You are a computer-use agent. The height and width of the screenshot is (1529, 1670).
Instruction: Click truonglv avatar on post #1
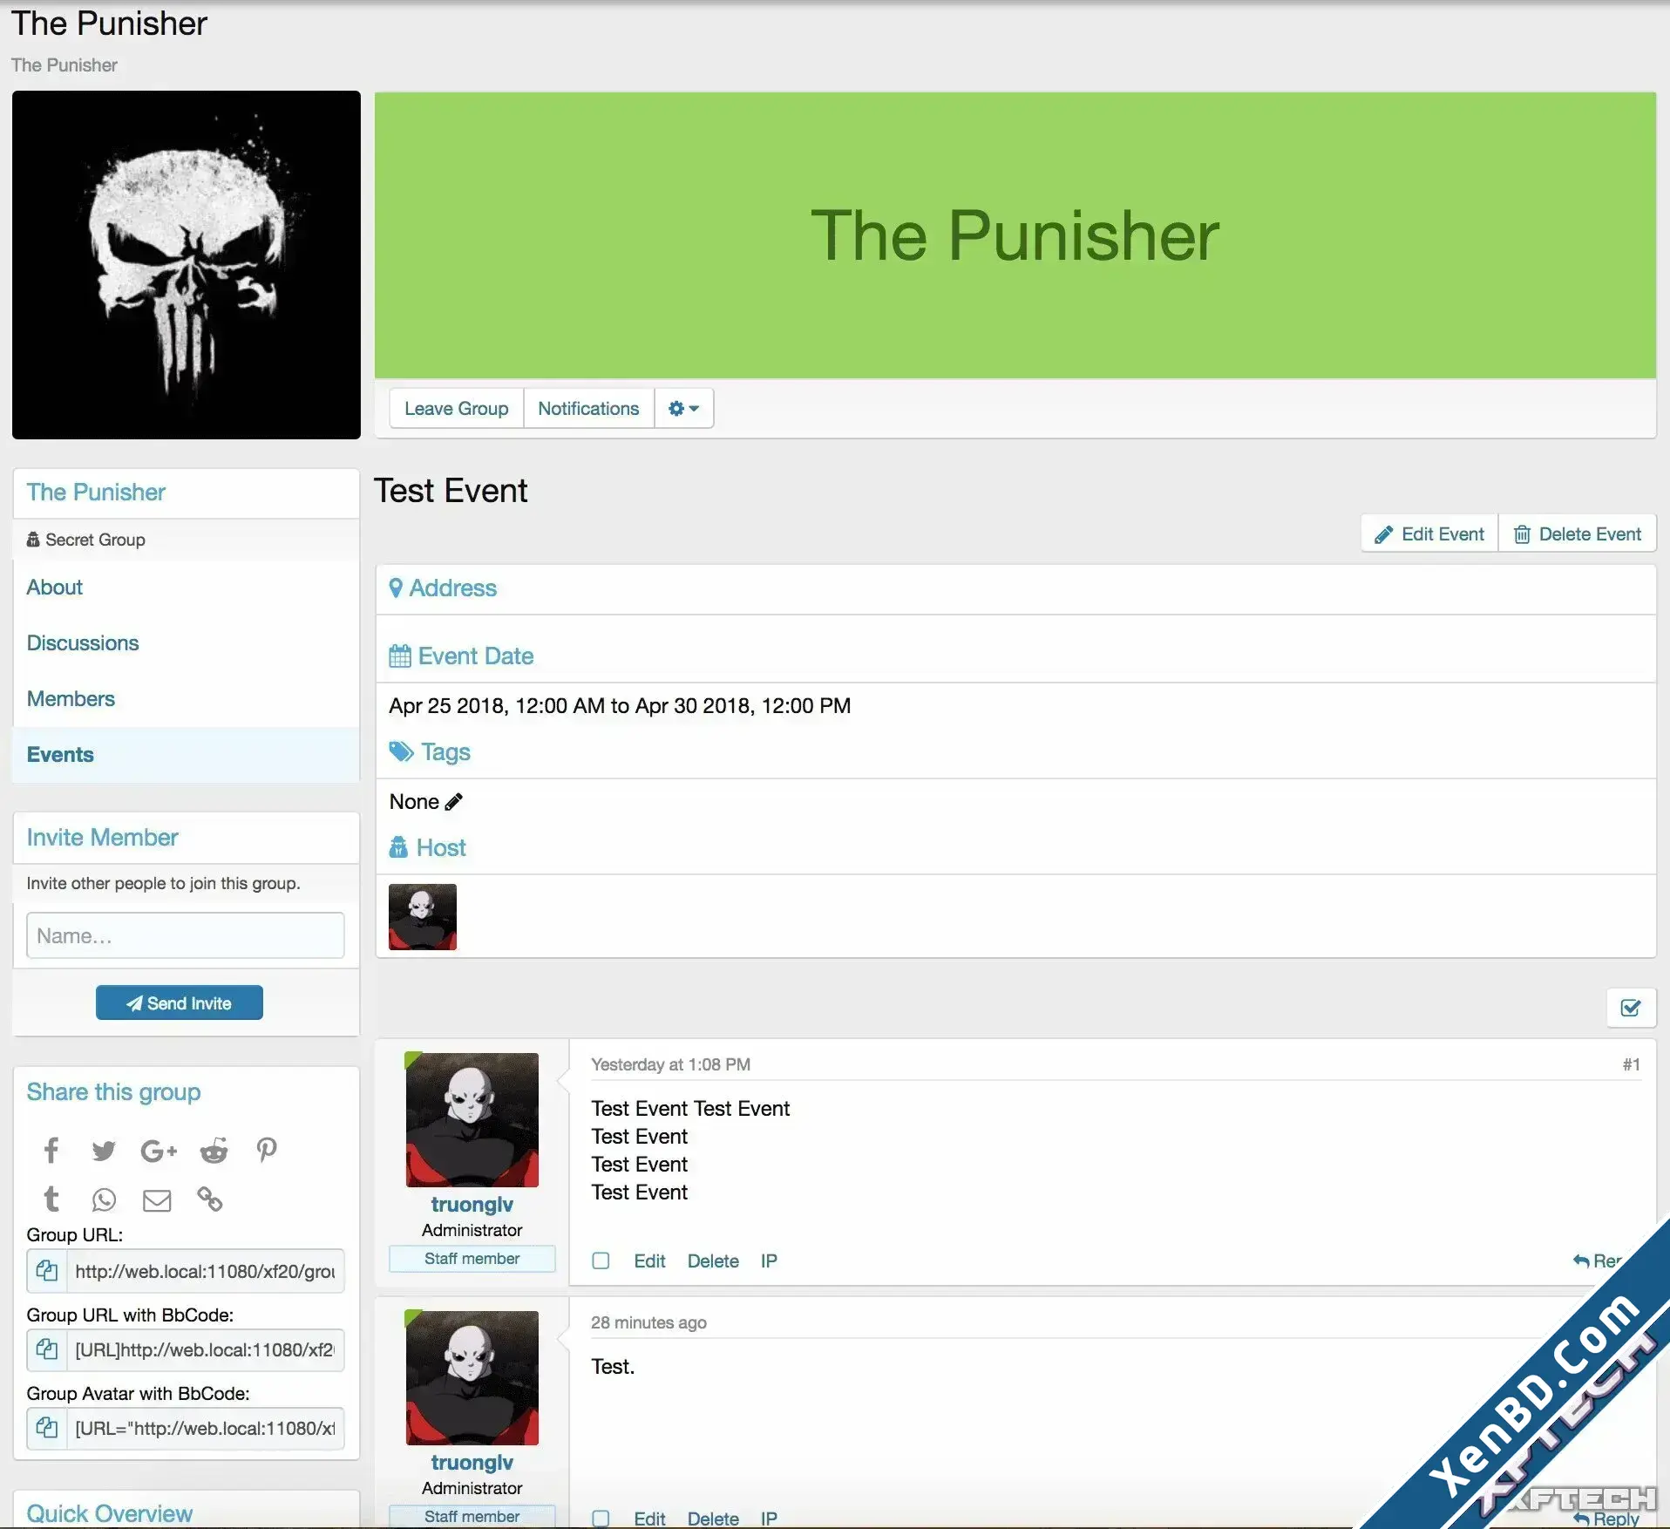click(x=472, y=1120)
